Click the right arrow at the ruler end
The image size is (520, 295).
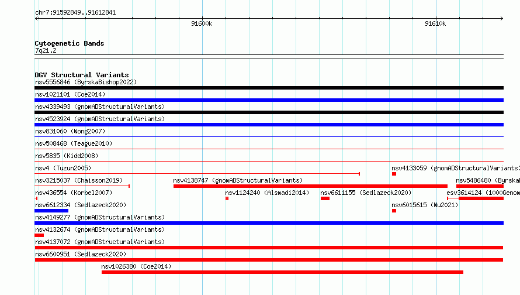pyautogui.click(x=501, y=18)
